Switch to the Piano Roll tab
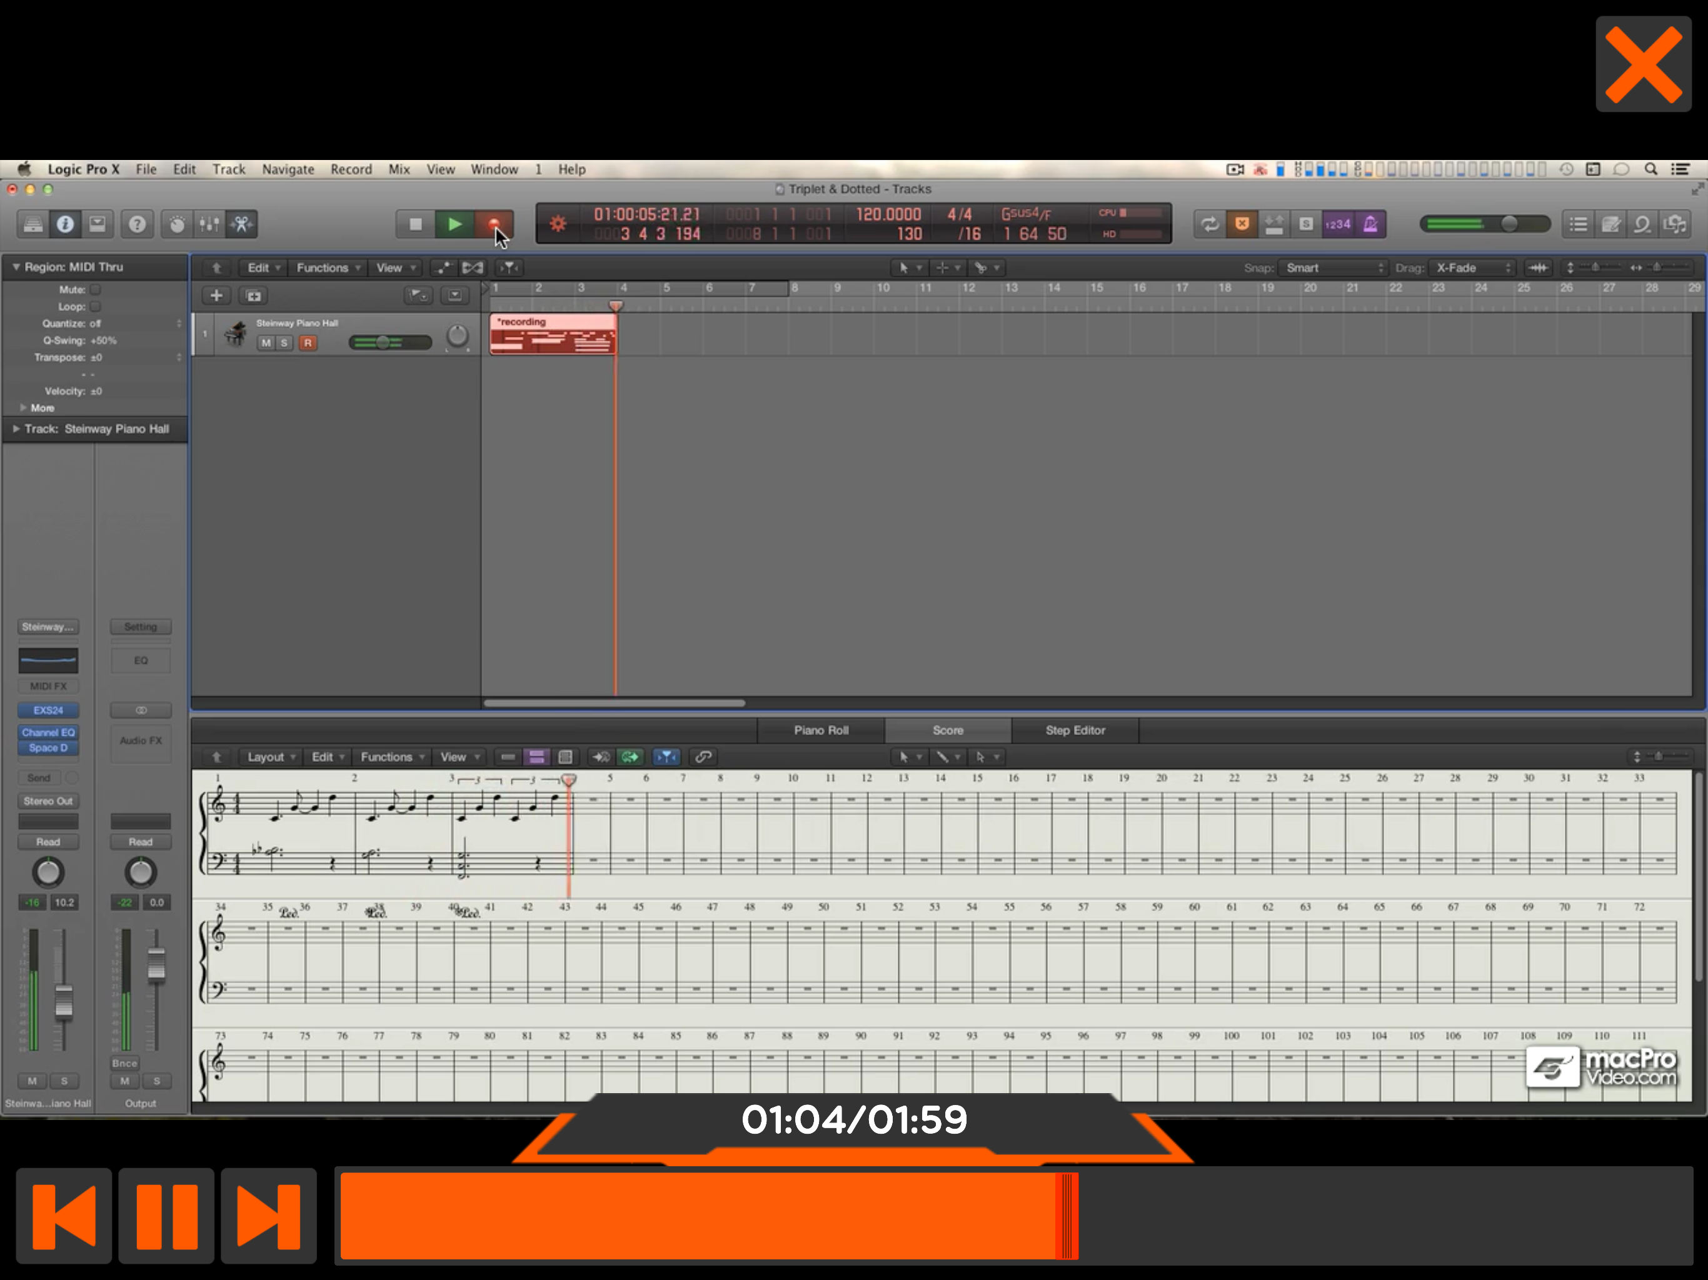 tap(820, 729)
